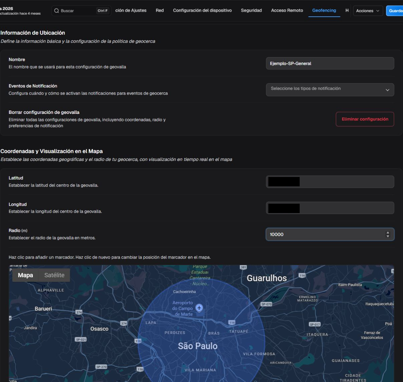Open the partially visible Ajustes tab

click(x=131, y=10)
